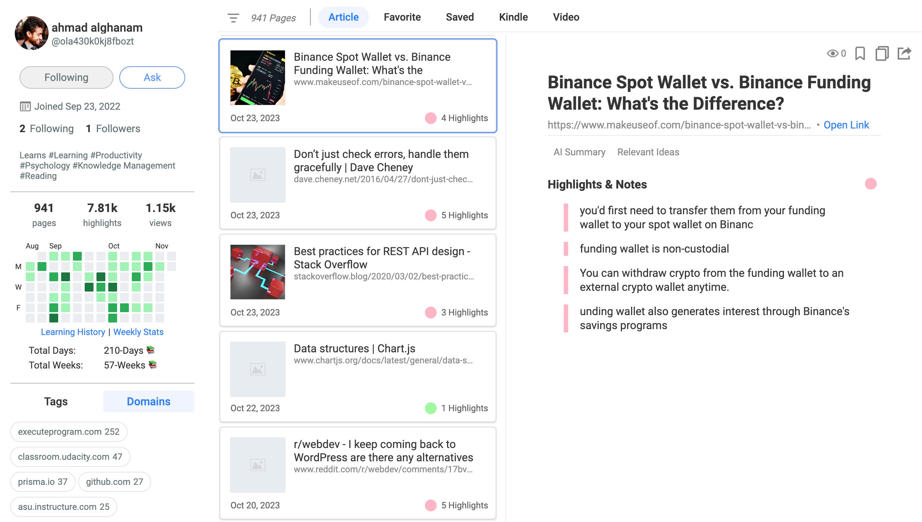Toggle the Following button

pos(66,77)
